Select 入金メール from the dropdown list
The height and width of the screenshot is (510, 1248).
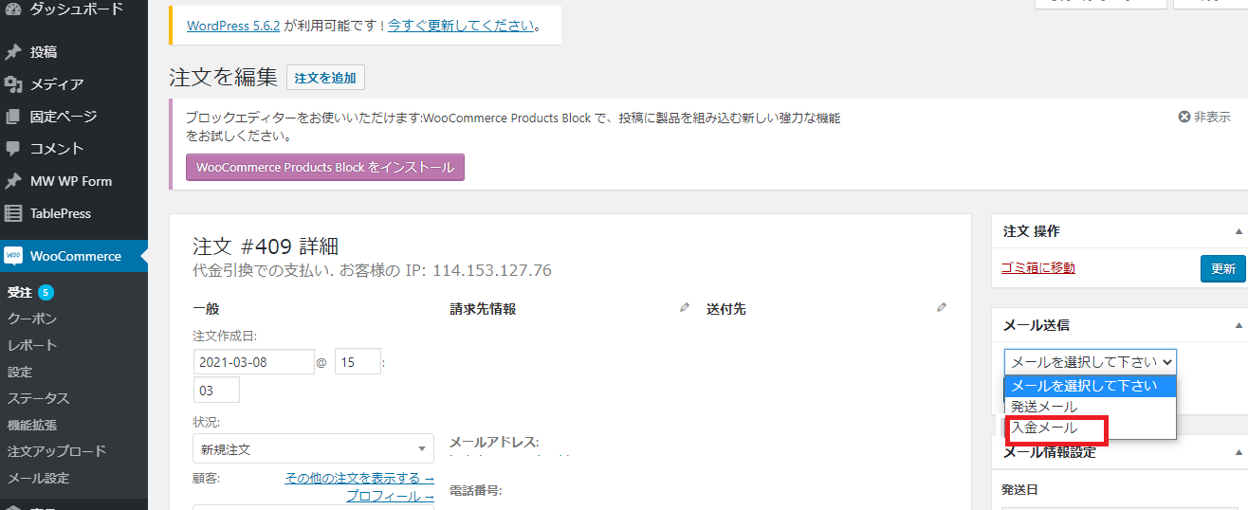[1045, 428]
